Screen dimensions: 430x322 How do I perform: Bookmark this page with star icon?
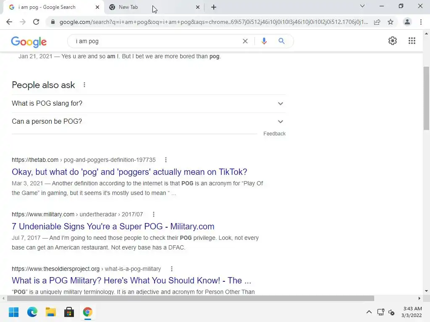(x=391, y=22)
